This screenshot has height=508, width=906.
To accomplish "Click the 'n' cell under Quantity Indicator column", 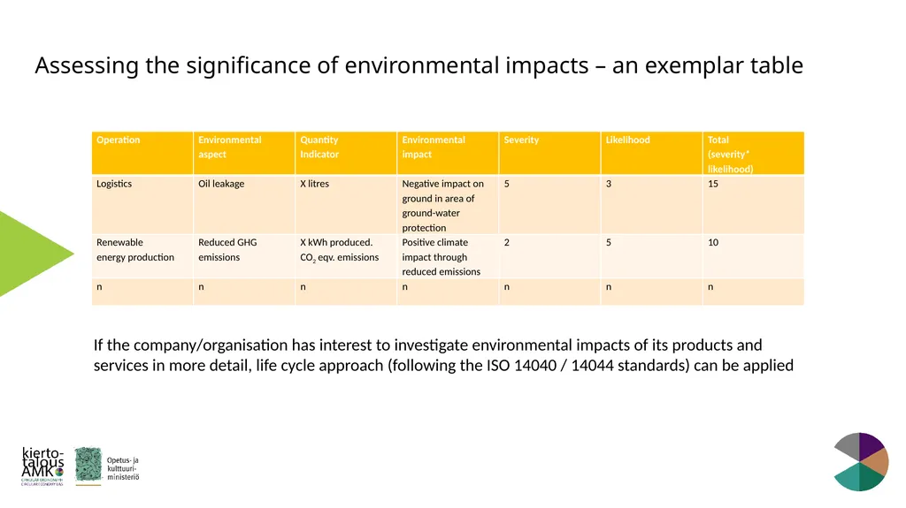I will tap(346, 292).
